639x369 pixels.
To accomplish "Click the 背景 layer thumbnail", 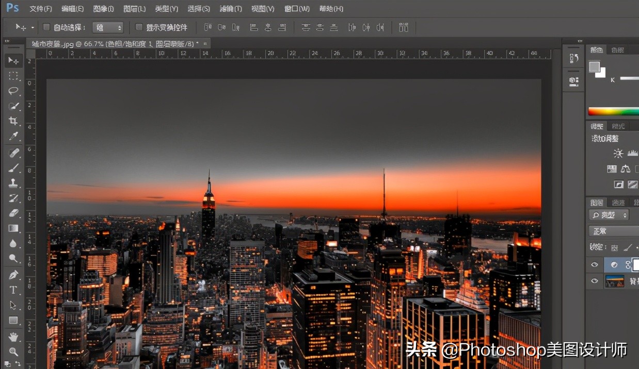I will [615, 281].
